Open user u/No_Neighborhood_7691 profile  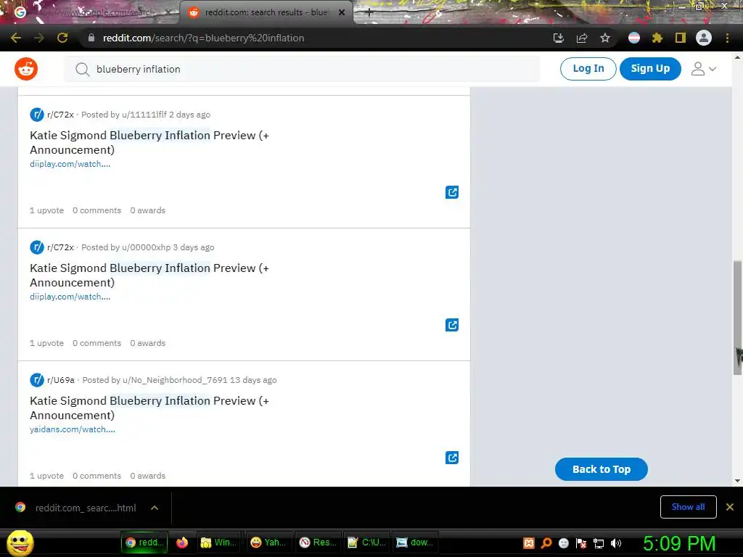pyautogui.click(x=175, y=380)
